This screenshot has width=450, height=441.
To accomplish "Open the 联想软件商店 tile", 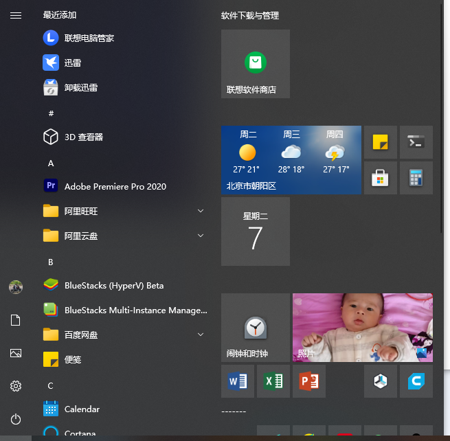I will click(x=256, y=64).
